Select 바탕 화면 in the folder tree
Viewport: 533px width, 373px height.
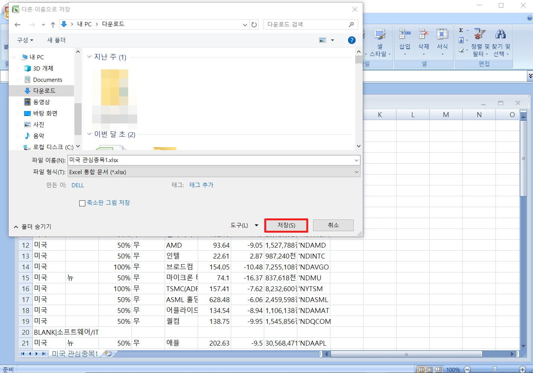point(45,113)
